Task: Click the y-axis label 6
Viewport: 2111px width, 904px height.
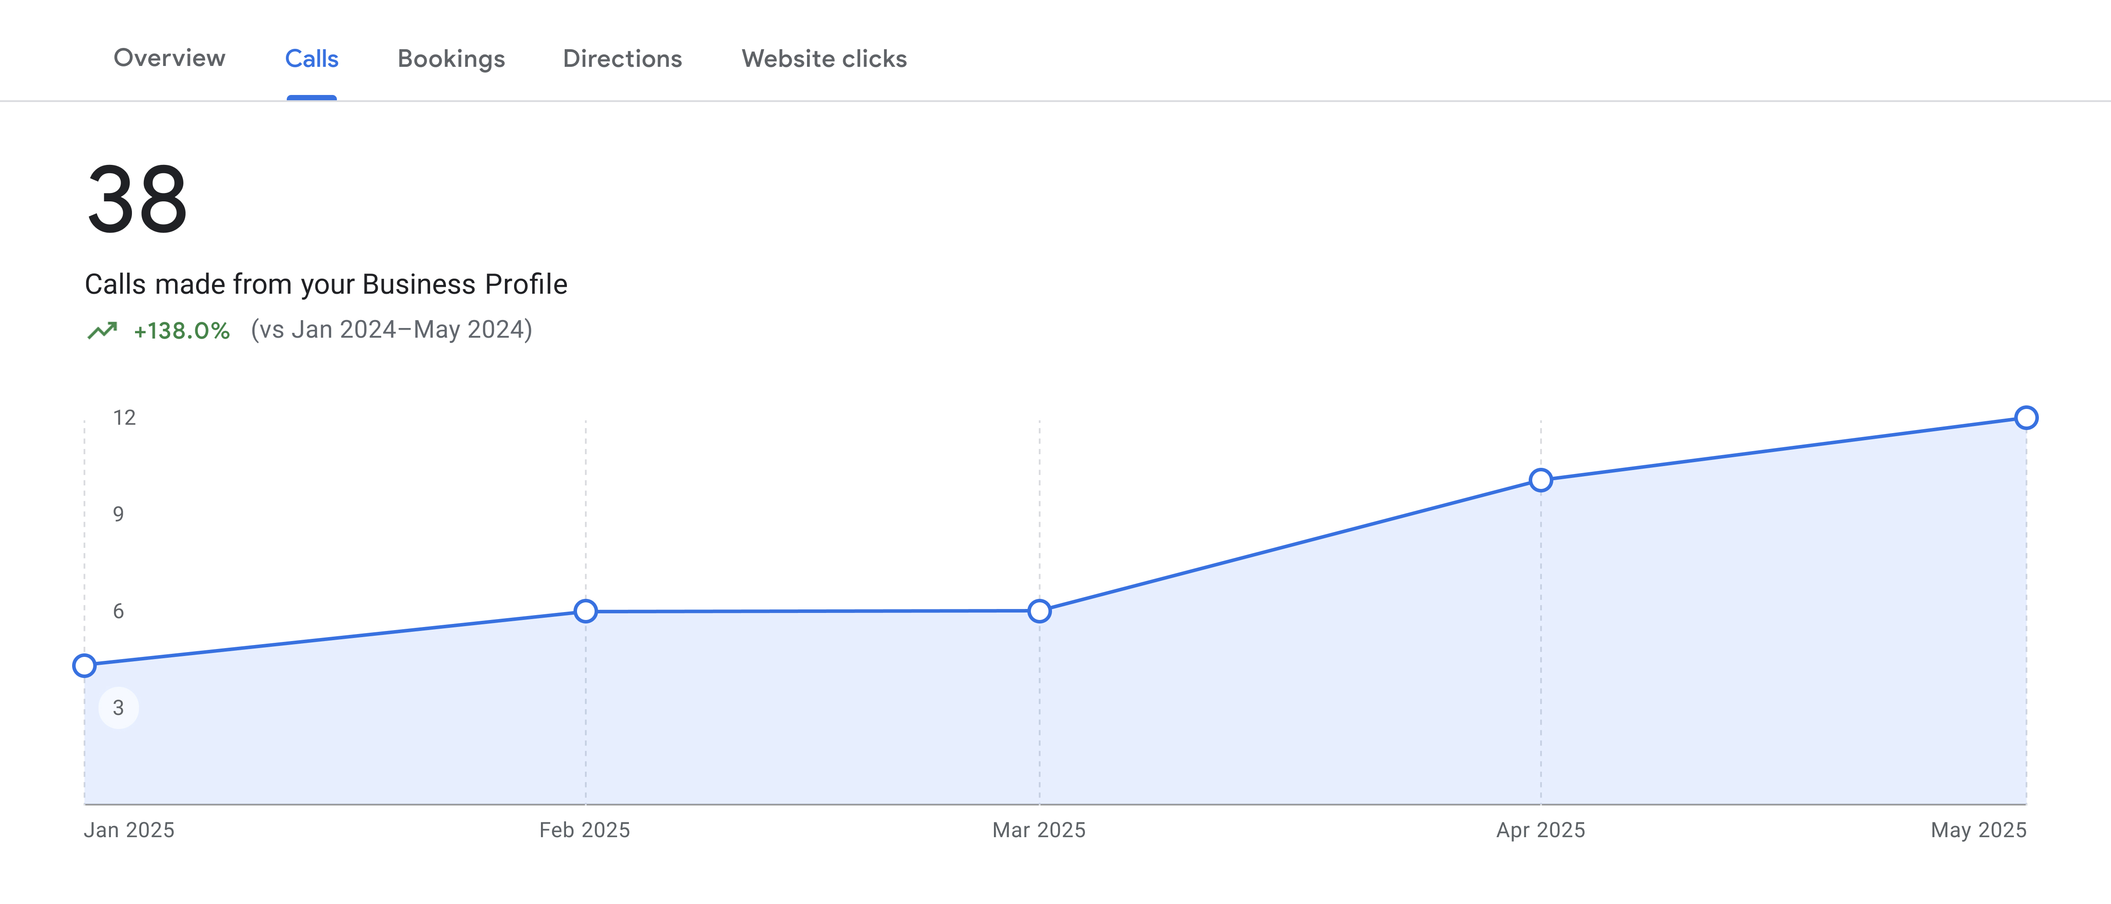Action: (119, 611)
